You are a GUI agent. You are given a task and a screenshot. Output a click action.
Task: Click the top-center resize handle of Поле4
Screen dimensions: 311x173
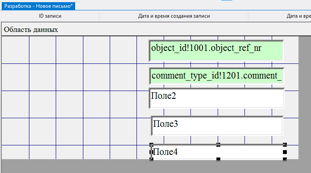click(x=218, y=145)
